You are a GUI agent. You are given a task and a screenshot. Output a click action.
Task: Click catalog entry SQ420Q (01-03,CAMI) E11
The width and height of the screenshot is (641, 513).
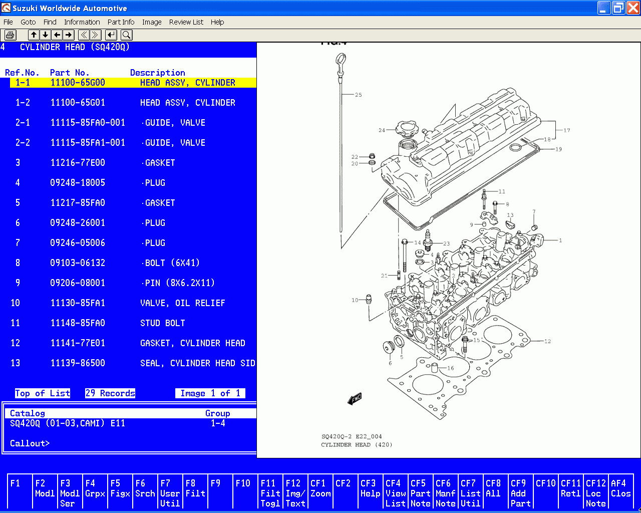tap(68, 423)
